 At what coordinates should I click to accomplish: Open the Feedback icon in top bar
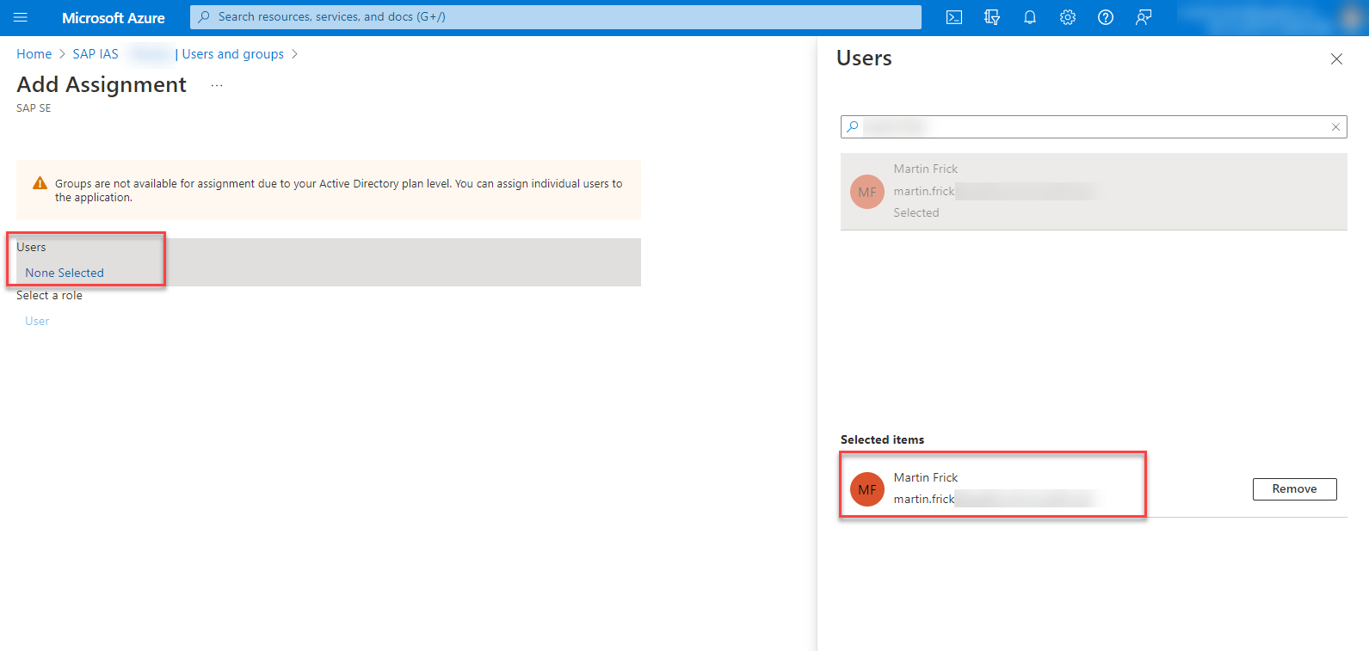point(1144,17)
